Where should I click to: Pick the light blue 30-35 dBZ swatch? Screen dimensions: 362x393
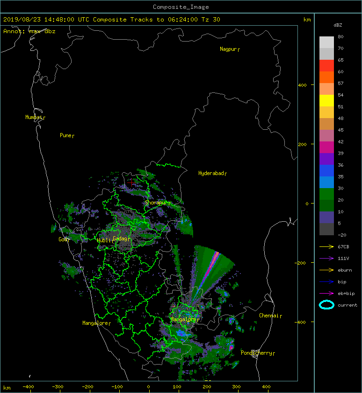pyautogui.click(x=326, y=182)
